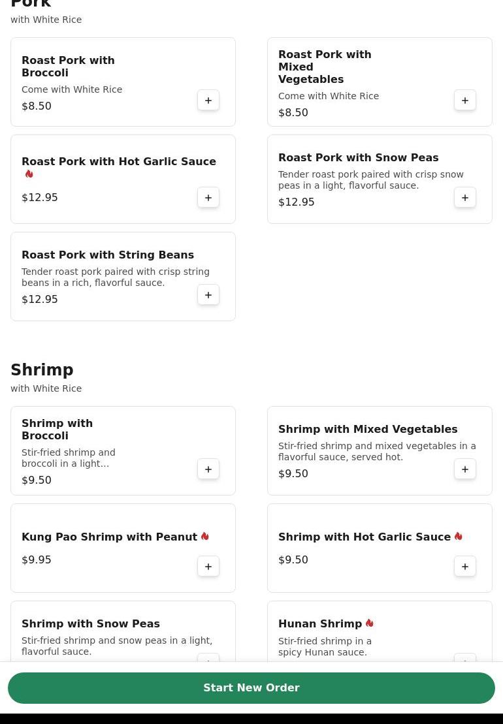Add Shrimp with Hot Garlic Sauce

point(465,567)
